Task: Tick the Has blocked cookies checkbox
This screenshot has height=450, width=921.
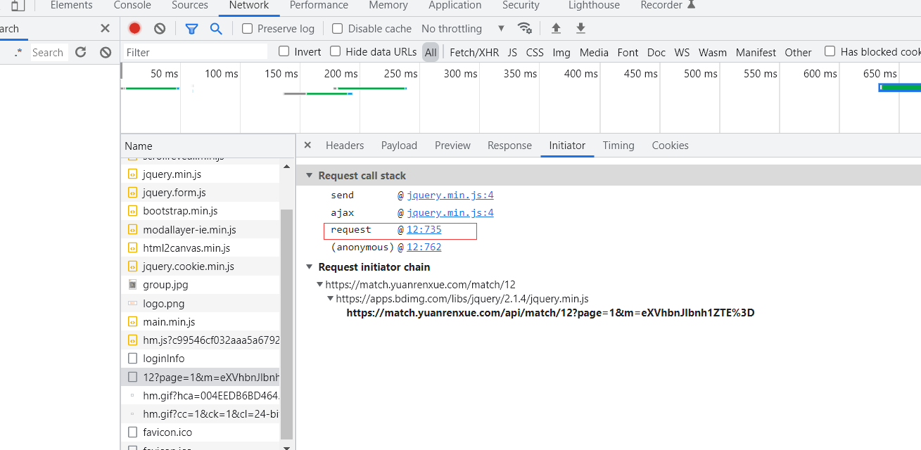Action: 830,51
